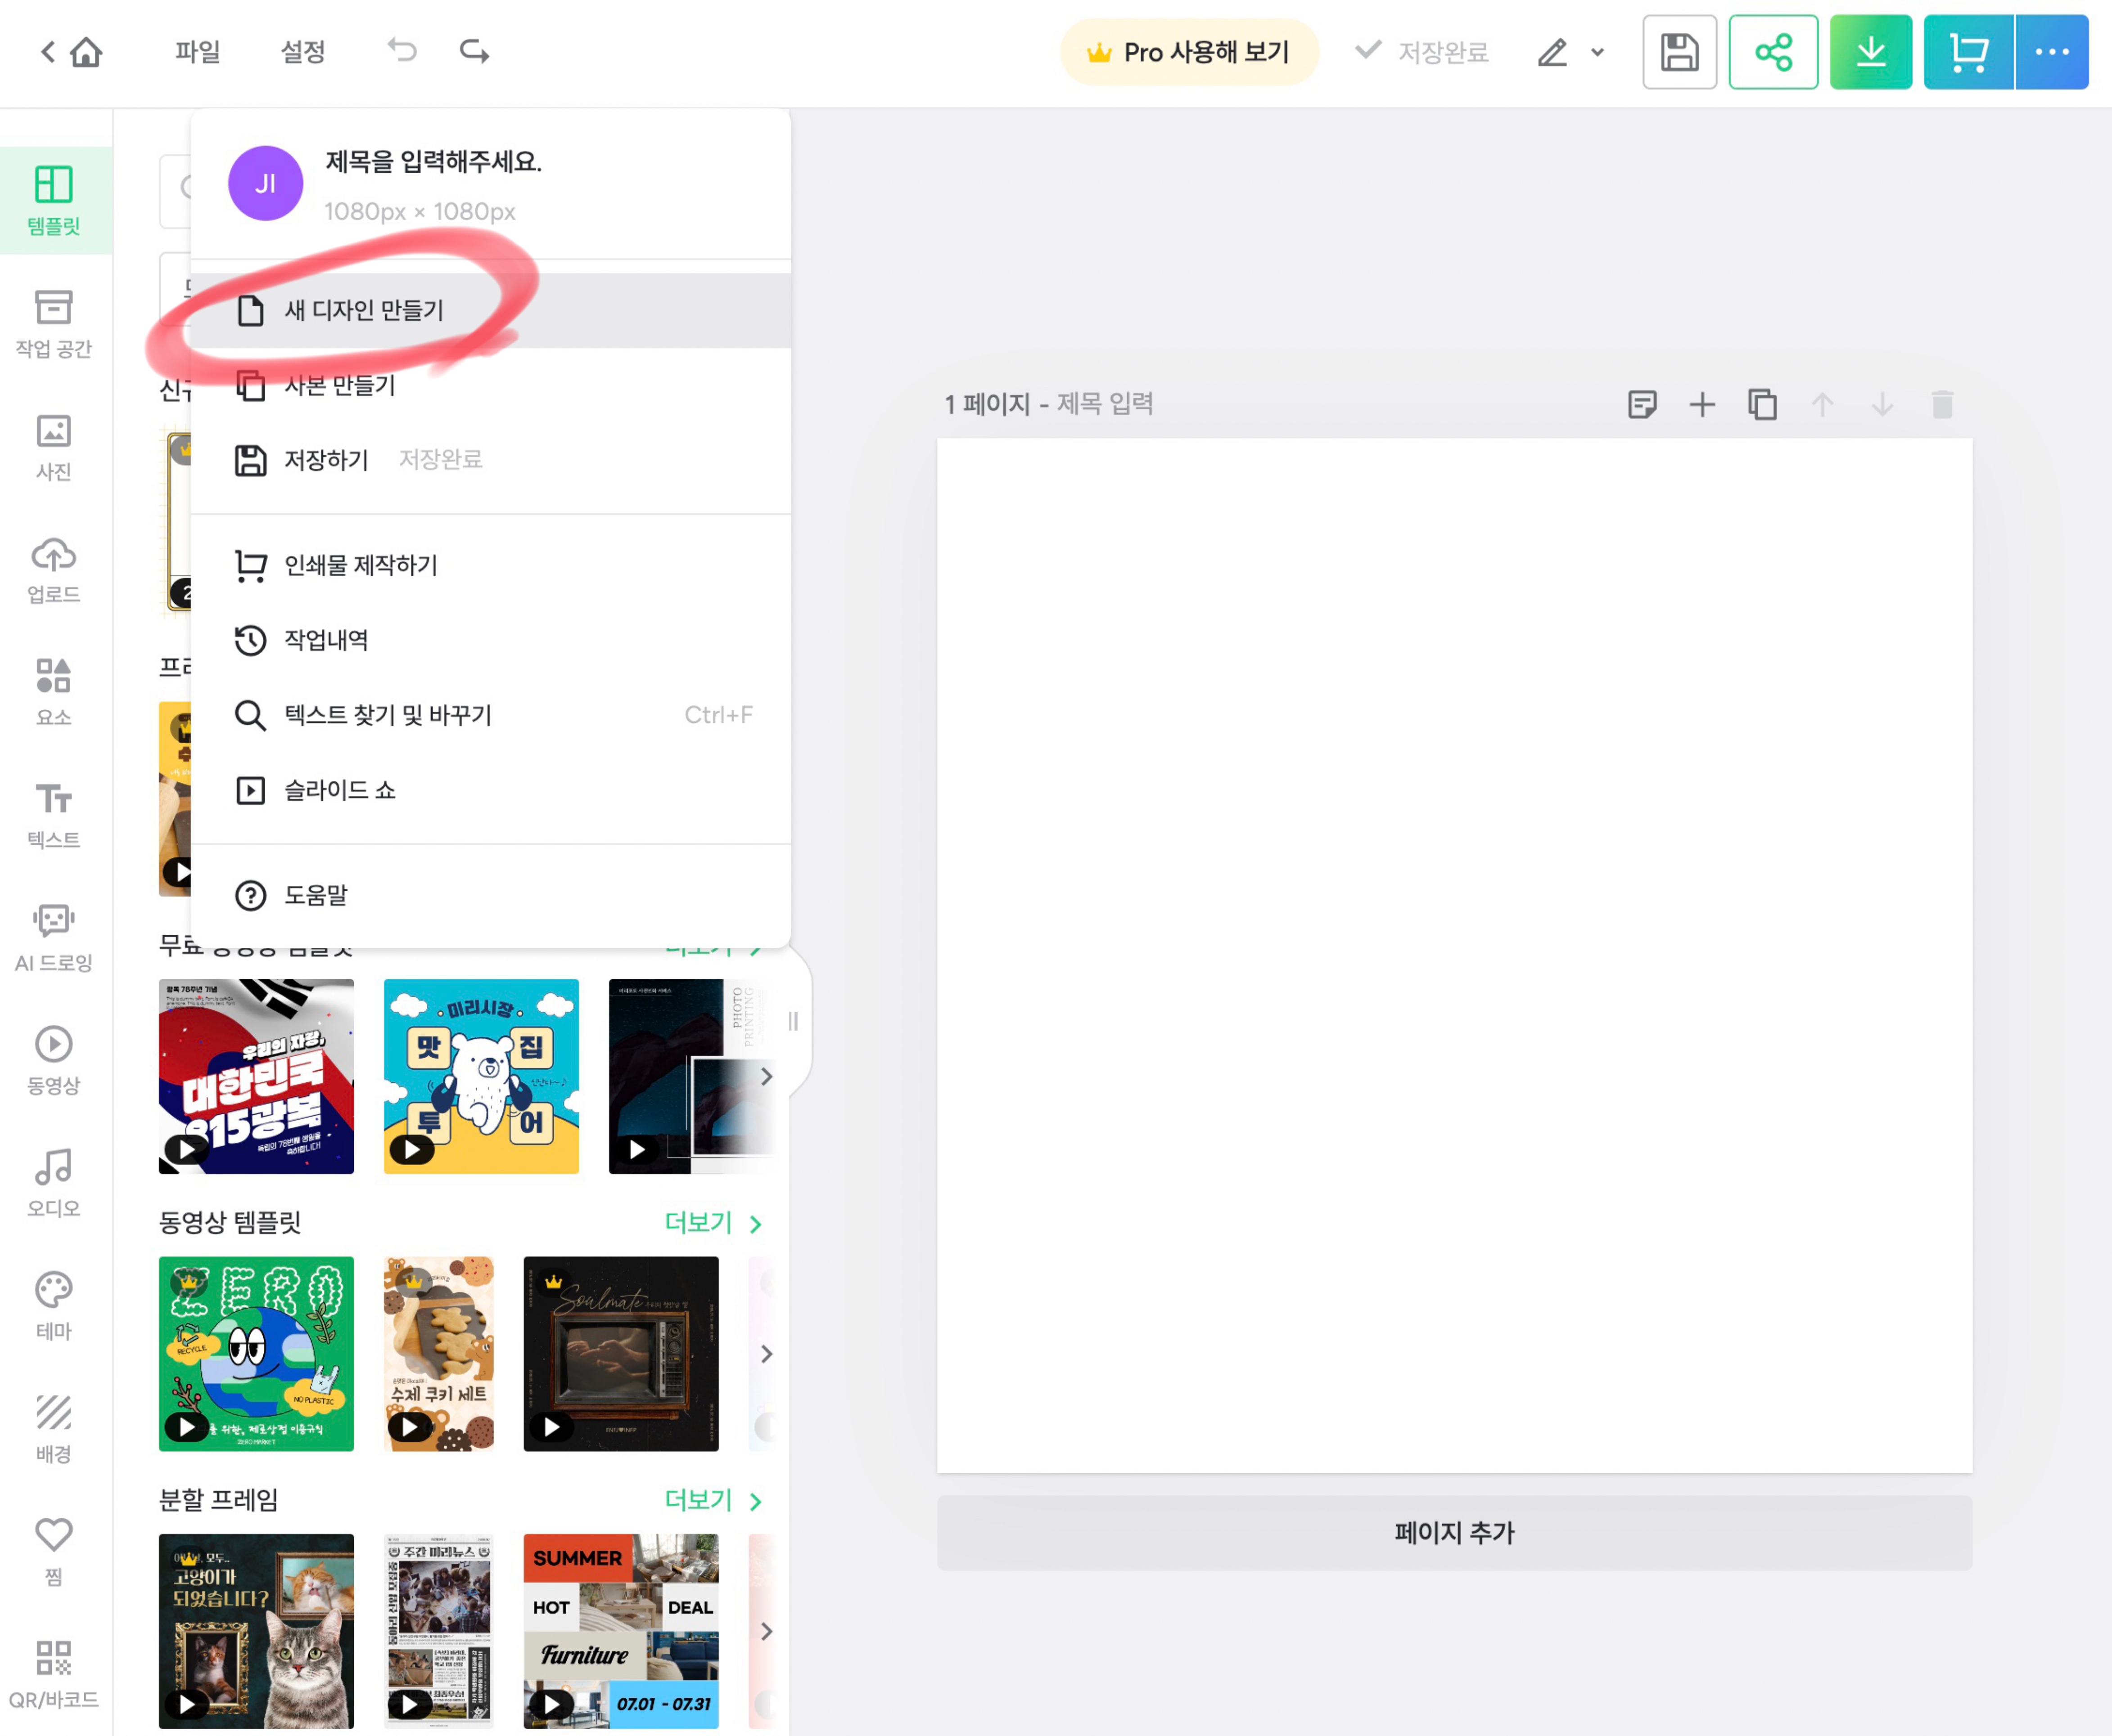Click the save floppy disk icon

click(x=1679, y=52)
